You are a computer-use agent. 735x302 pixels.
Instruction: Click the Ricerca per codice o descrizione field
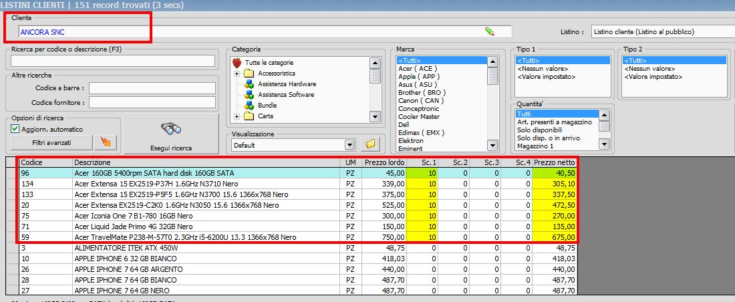(x=112, y=61)
